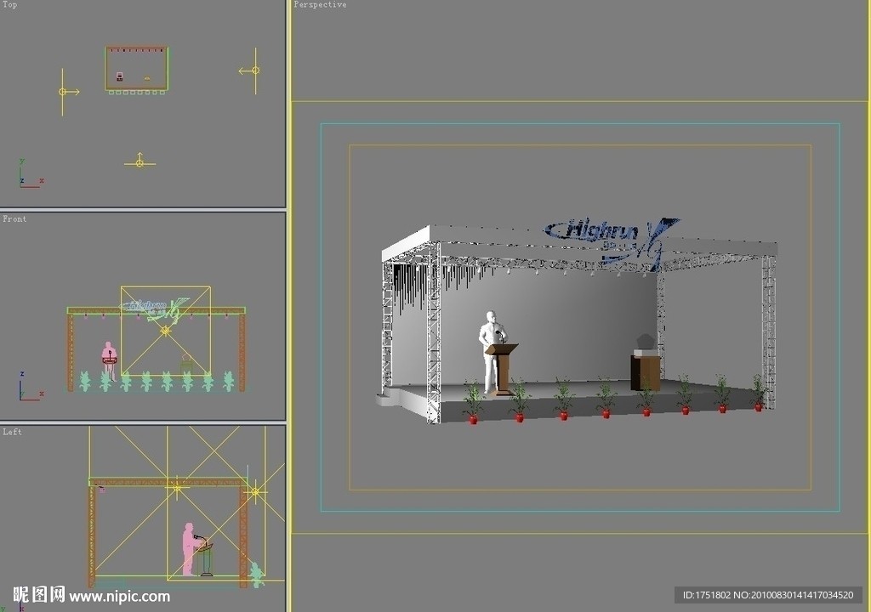This screenshot has width=871, height=612.
Task: Select the right star light in Left viewport
Action: coord(255,491)
